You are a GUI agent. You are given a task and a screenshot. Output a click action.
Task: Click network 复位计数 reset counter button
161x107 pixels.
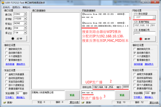click(x=154, y=103)
